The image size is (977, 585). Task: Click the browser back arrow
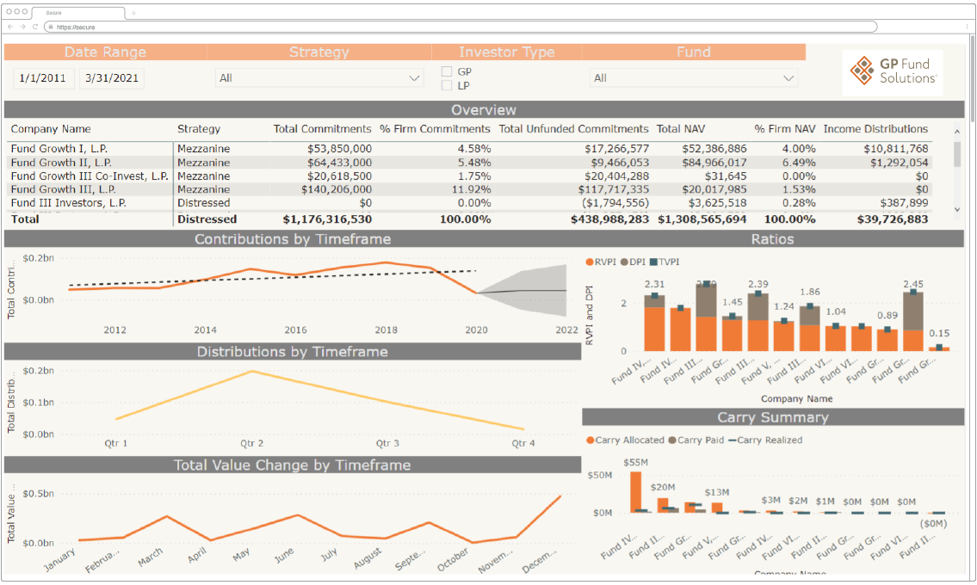point(10,27)
